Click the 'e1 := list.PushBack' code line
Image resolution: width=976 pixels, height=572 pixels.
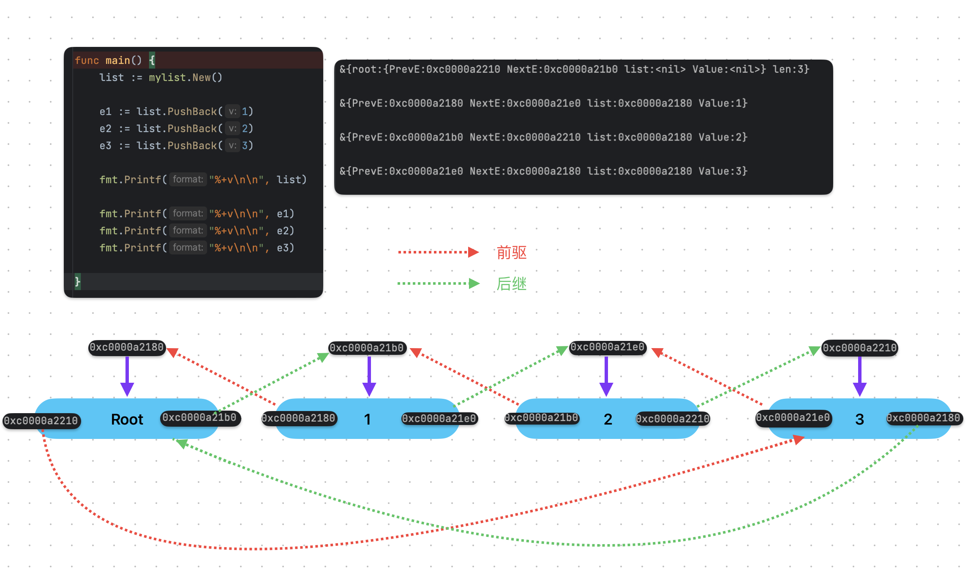176,112
